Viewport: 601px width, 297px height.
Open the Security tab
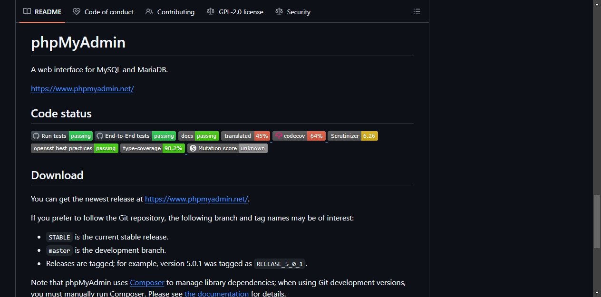click(x=293, y=12)
